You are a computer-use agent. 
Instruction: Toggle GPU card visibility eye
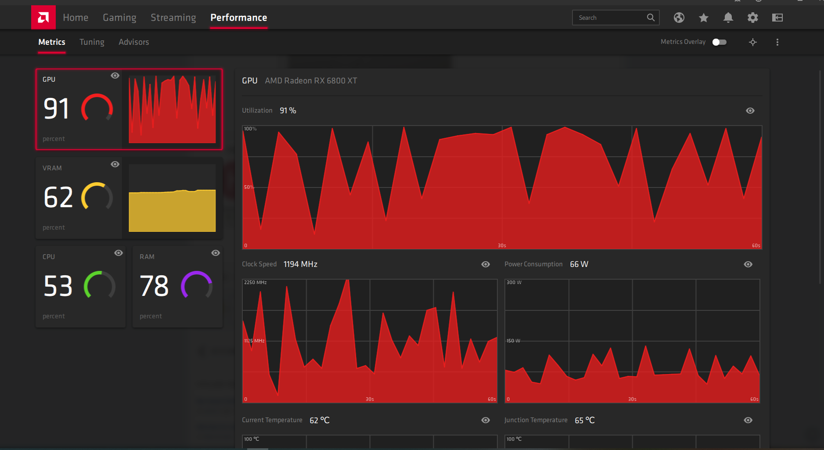point(115,76)
